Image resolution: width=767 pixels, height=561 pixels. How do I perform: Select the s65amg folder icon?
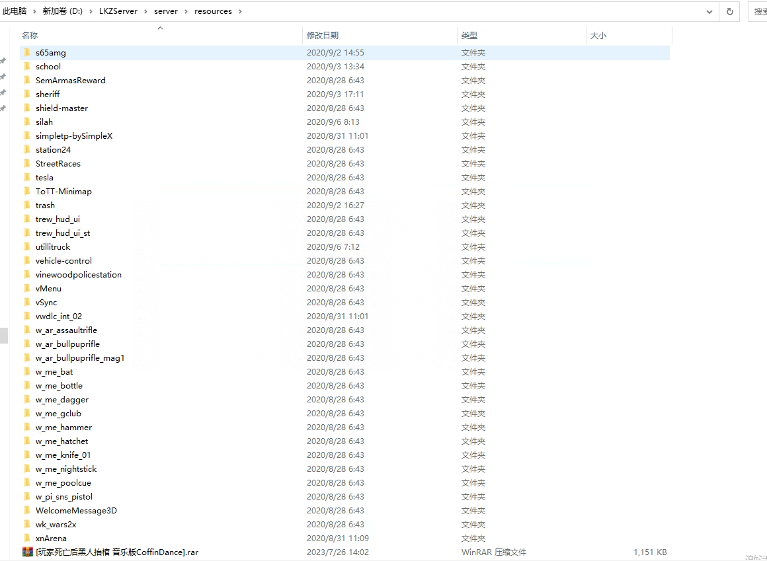pos(27,52)
